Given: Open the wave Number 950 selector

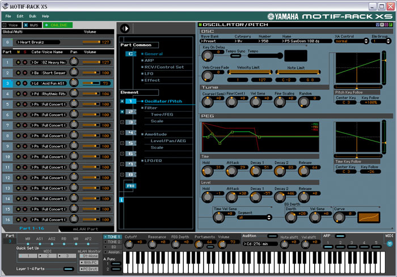Looking at the screenshot, I should [269, 41].
